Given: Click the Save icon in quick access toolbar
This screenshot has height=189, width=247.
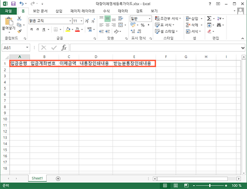Looking at the screenshot, I should (x=13, y=4).
